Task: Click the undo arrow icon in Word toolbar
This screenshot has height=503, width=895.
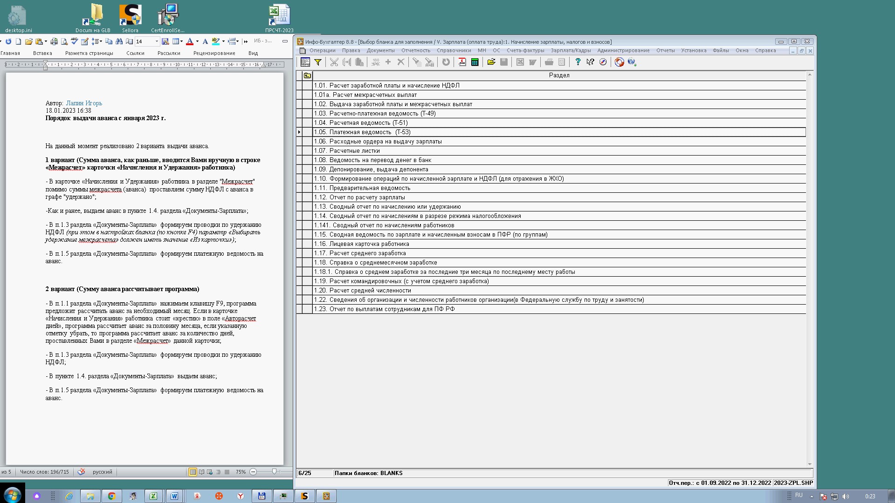Action: click(8, 41)
